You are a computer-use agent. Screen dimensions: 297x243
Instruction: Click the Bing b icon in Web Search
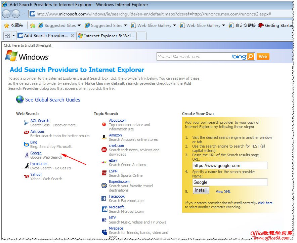[26, 144]
